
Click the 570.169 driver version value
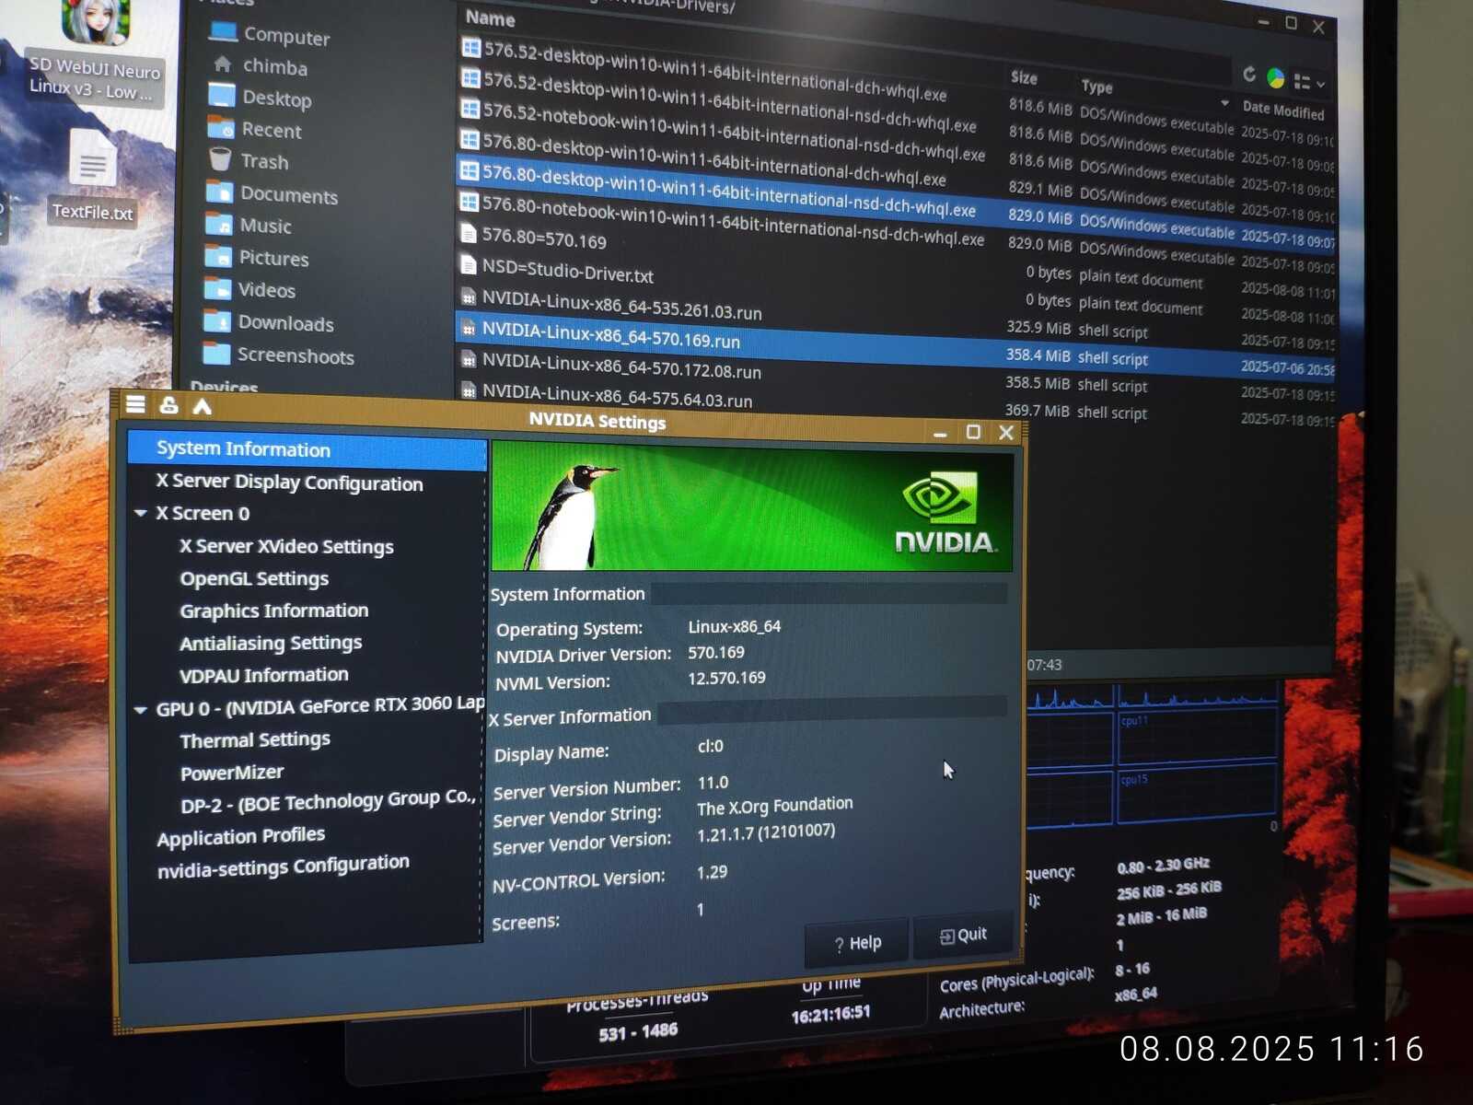click(716, 653)
